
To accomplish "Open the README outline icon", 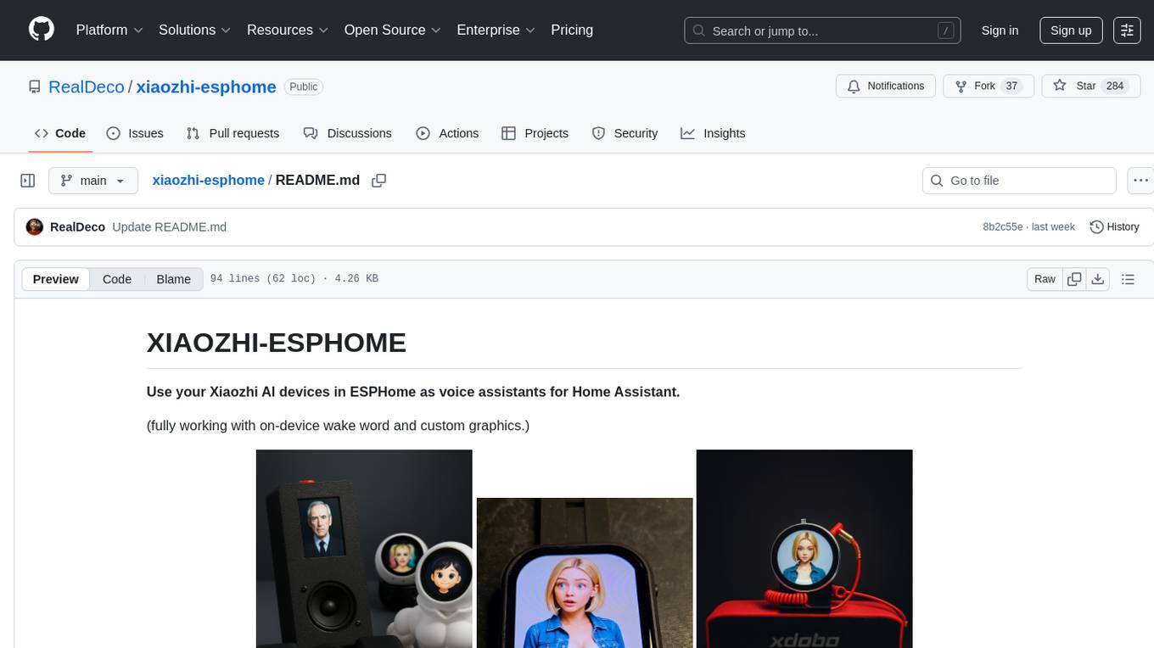I will (1128, 279).
